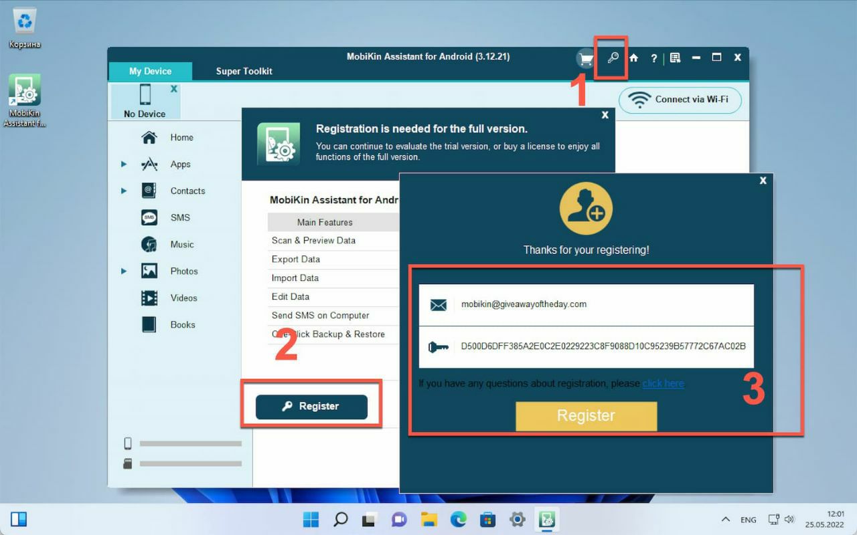Select the Edit Data row
857x535 pixels.
click(x=333, y=297)
